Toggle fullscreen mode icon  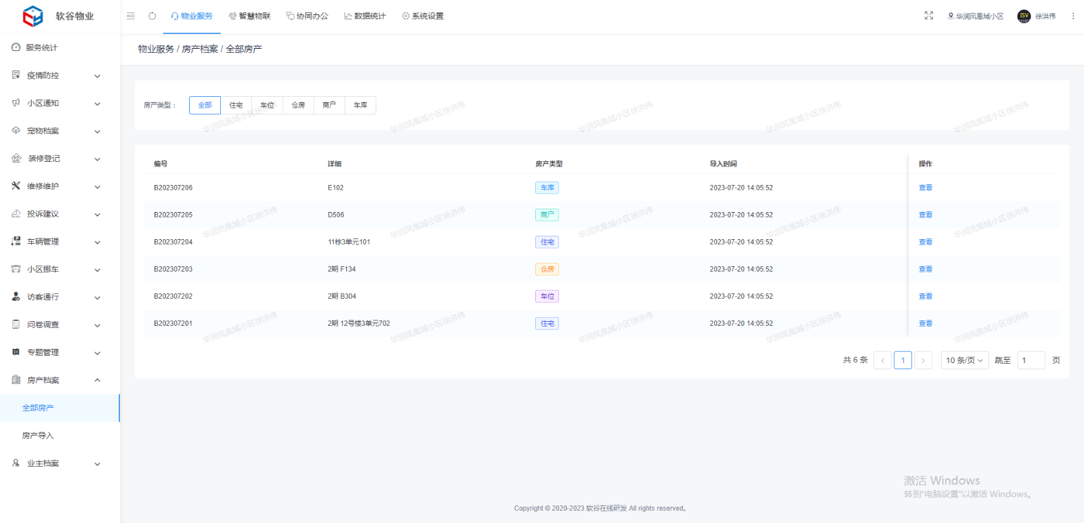pyautogui.click(x=929, y=16)
